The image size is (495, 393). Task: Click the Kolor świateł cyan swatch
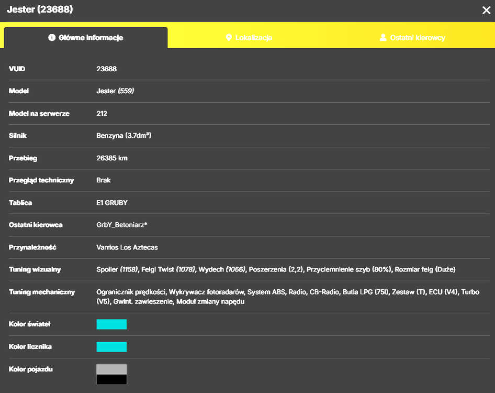pyautogui.click(x=111, y=324)
